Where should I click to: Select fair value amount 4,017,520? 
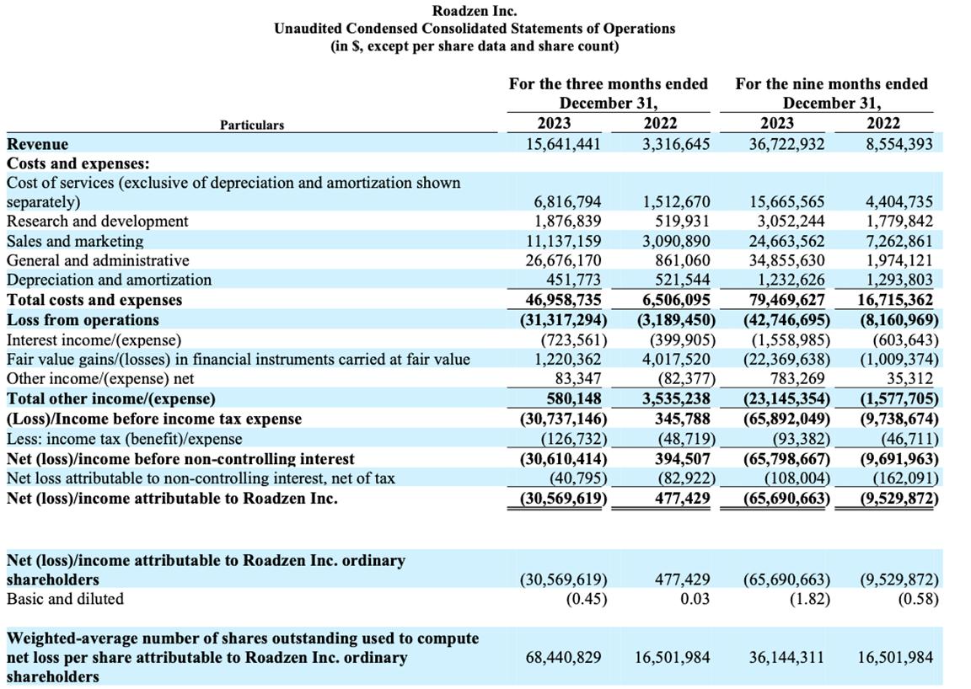click(676, 359)
